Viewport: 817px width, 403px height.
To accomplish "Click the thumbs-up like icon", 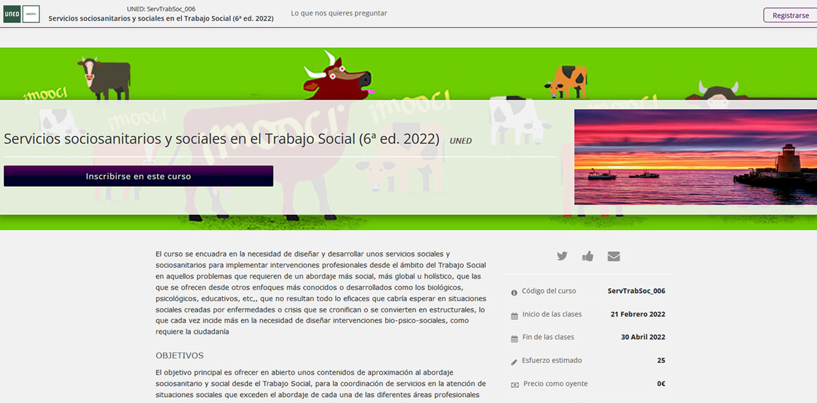I will pos(588,256).
